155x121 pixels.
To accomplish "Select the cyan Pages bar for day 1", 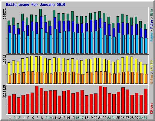I will pos(10,43).
